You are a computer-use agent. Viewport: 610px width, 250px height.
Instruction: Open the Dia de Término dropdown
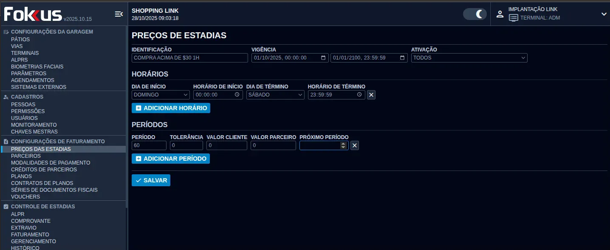pos(275,95)
